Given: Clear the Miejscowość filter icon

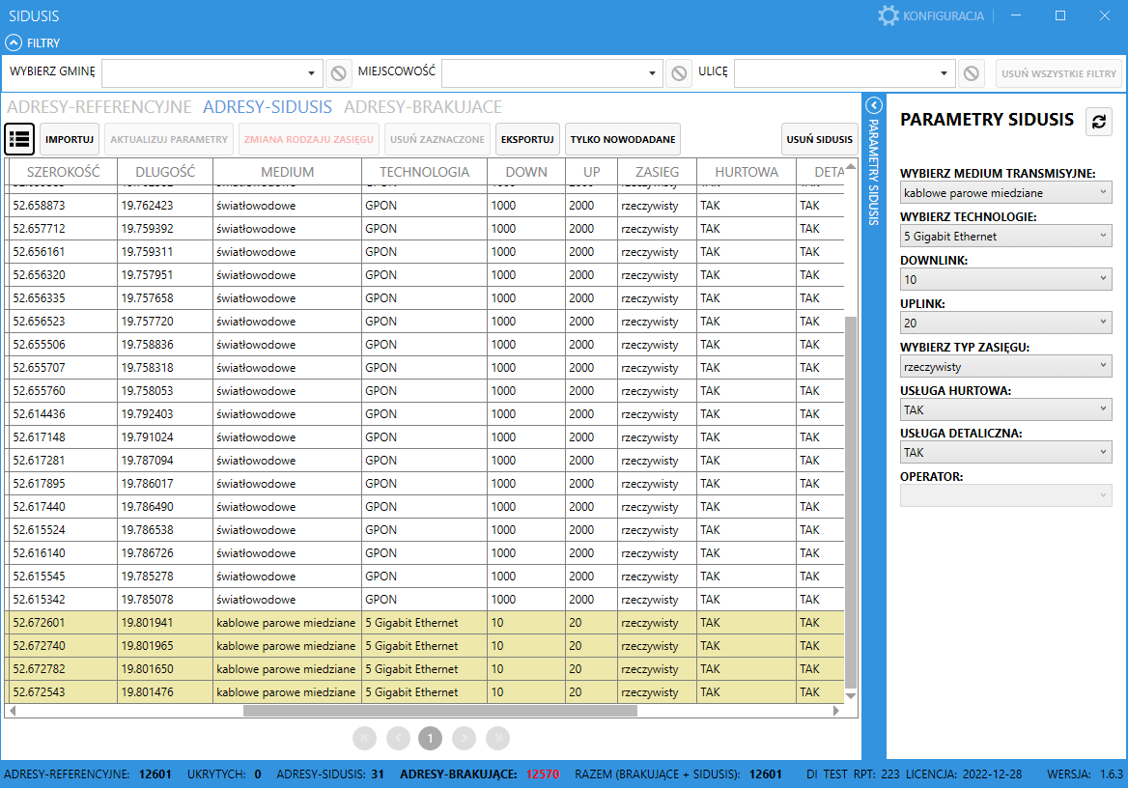Looking at the screenshot, I should [678, 73].
